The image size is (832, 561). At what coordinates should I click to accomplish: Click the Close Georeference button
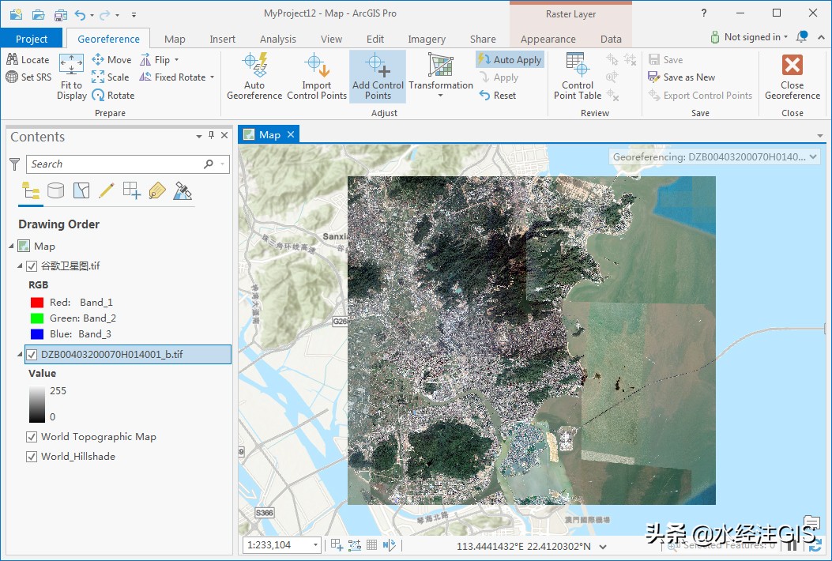coord(792,77)
